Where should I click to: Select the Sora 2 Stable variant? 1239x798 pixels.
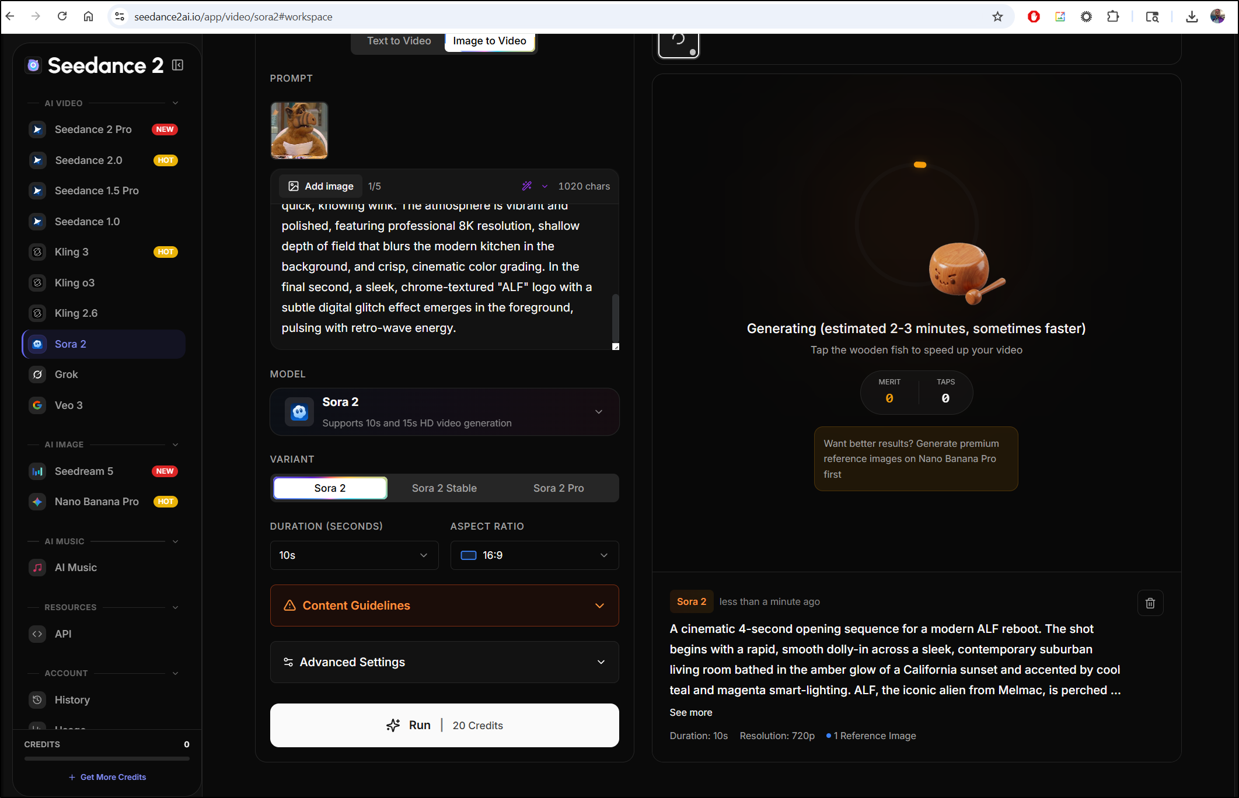[444, 488]
